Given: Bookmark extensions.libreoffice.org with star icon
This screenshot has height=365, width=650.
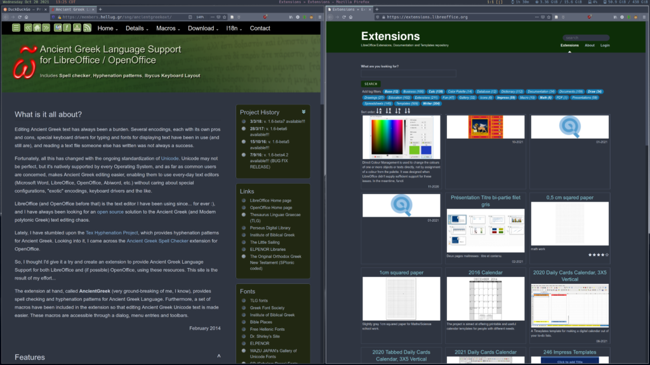Looking at the screenshot, I should pos(549,17).
